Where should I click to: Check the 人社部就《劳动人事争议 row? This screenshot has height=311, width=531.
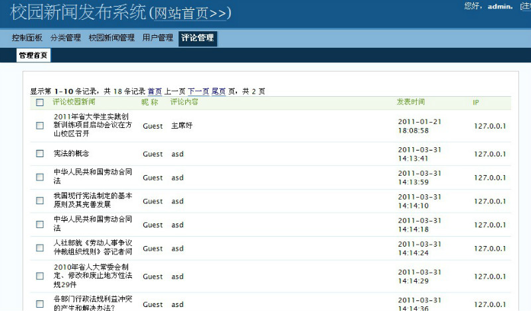click(x=40, y=248)
